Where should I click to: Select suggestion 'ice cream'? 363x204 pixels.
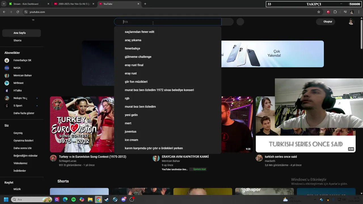tap(168, 140)
